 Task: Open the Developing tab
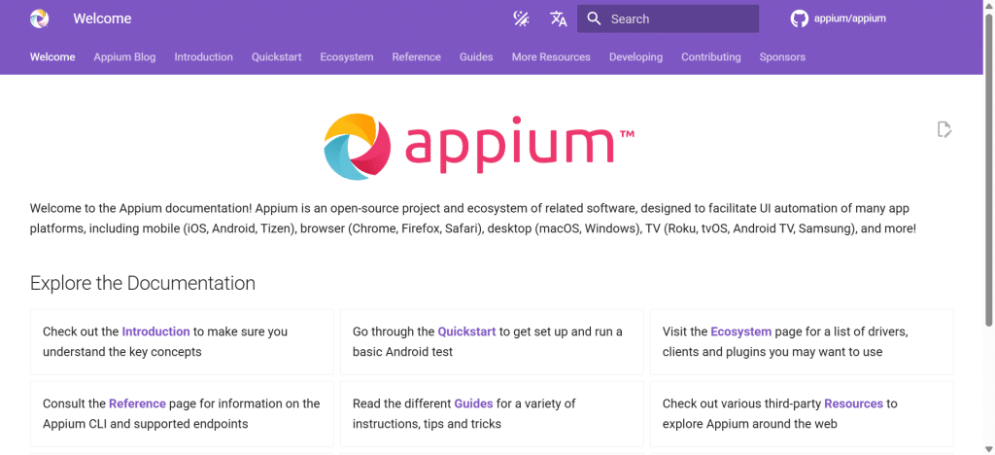(635, 57)
